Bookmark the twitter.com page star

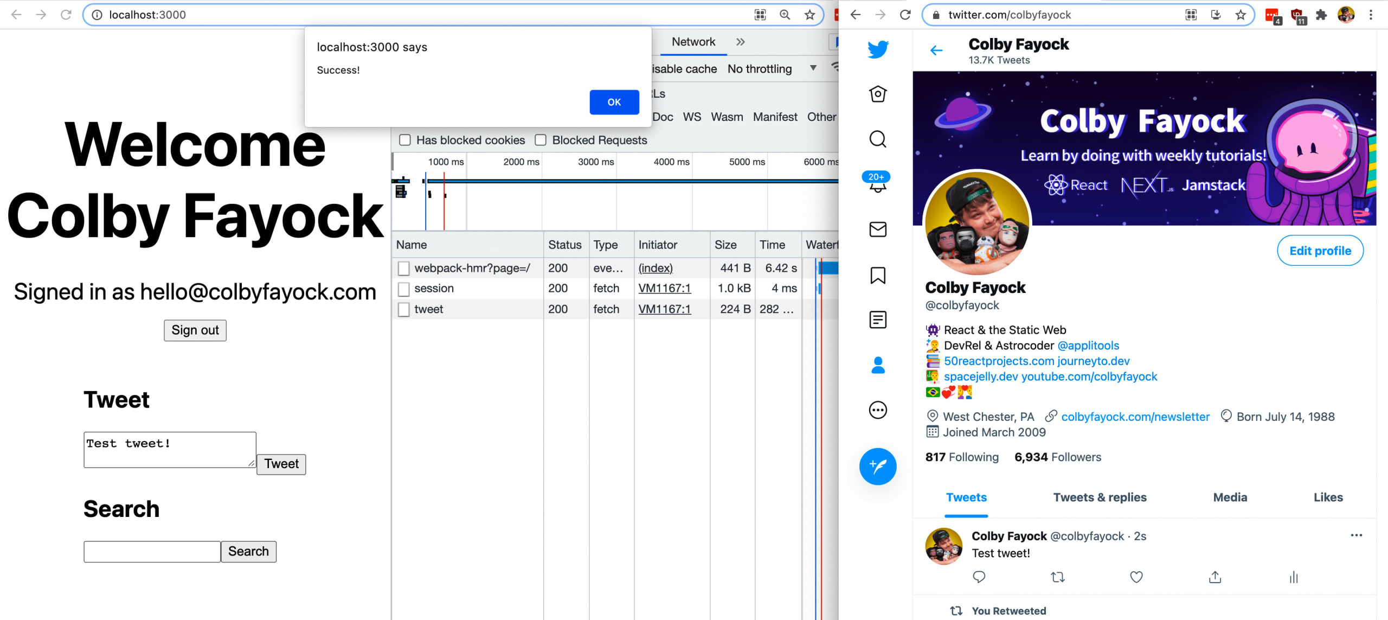tap(1241, 15)
